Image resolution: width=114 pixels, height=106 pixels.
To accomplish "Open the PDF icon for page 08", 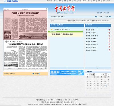I will coord(109,50).
